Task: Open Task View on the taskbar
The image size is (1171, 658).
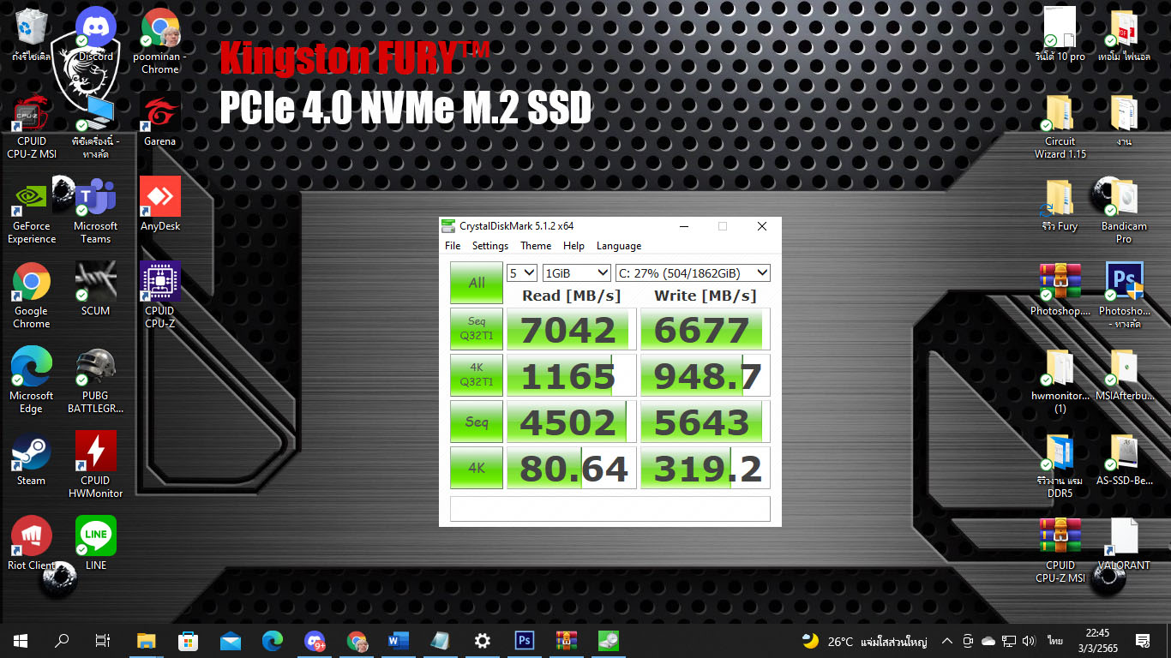Action: tap(103, 640)
